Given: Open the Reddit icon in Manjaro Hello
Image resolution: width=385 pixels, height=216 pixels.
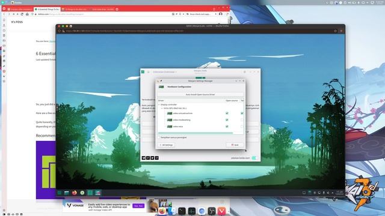Looking at the screenshot, I should (156, 158).
